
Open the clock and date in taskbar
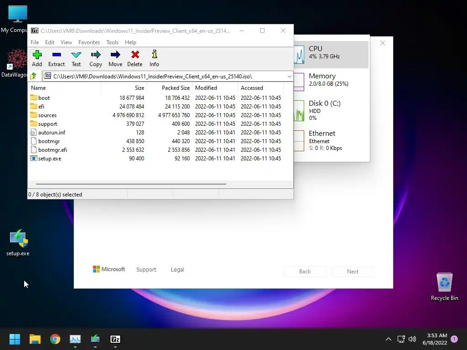(x=435, y=339)
